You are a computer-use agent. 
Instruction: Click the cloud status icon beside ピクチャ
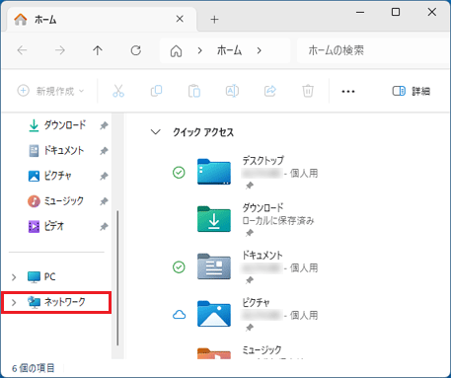(x=179, y=315)
